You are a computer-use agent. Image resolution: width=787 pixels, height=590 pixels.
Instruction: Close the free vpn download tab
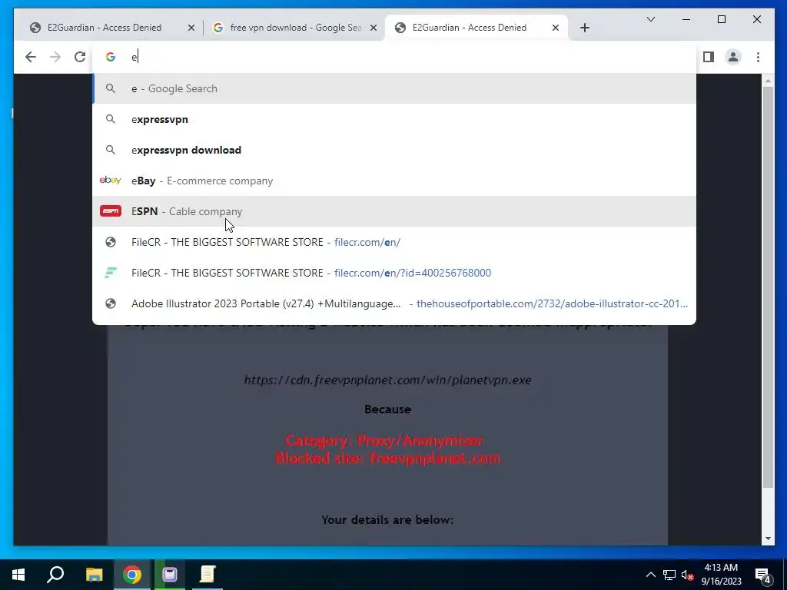[373, 28]
